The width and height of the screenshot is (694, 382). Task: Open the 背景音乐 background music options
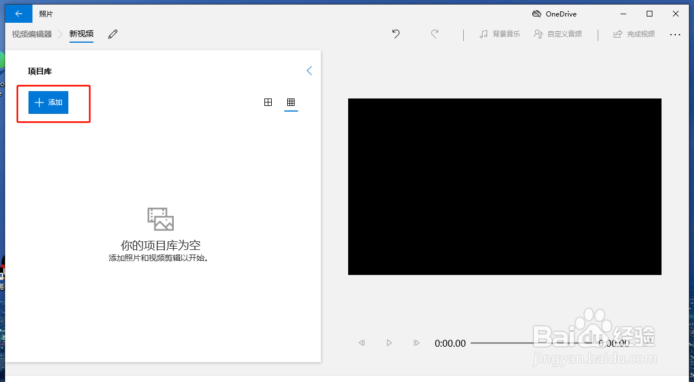pyautogui.click(x=500, y=34)
